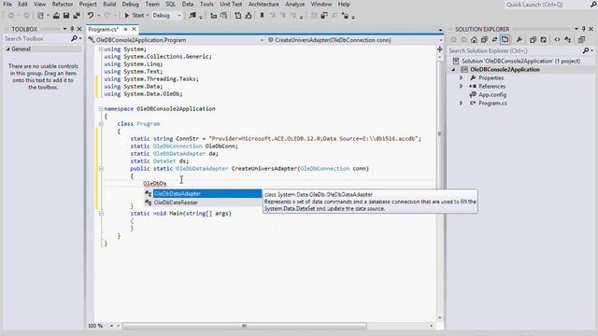Select App.config in Solution Explorer
The width and height of the screenshot is (598, 336).
[x=492, y=95]
